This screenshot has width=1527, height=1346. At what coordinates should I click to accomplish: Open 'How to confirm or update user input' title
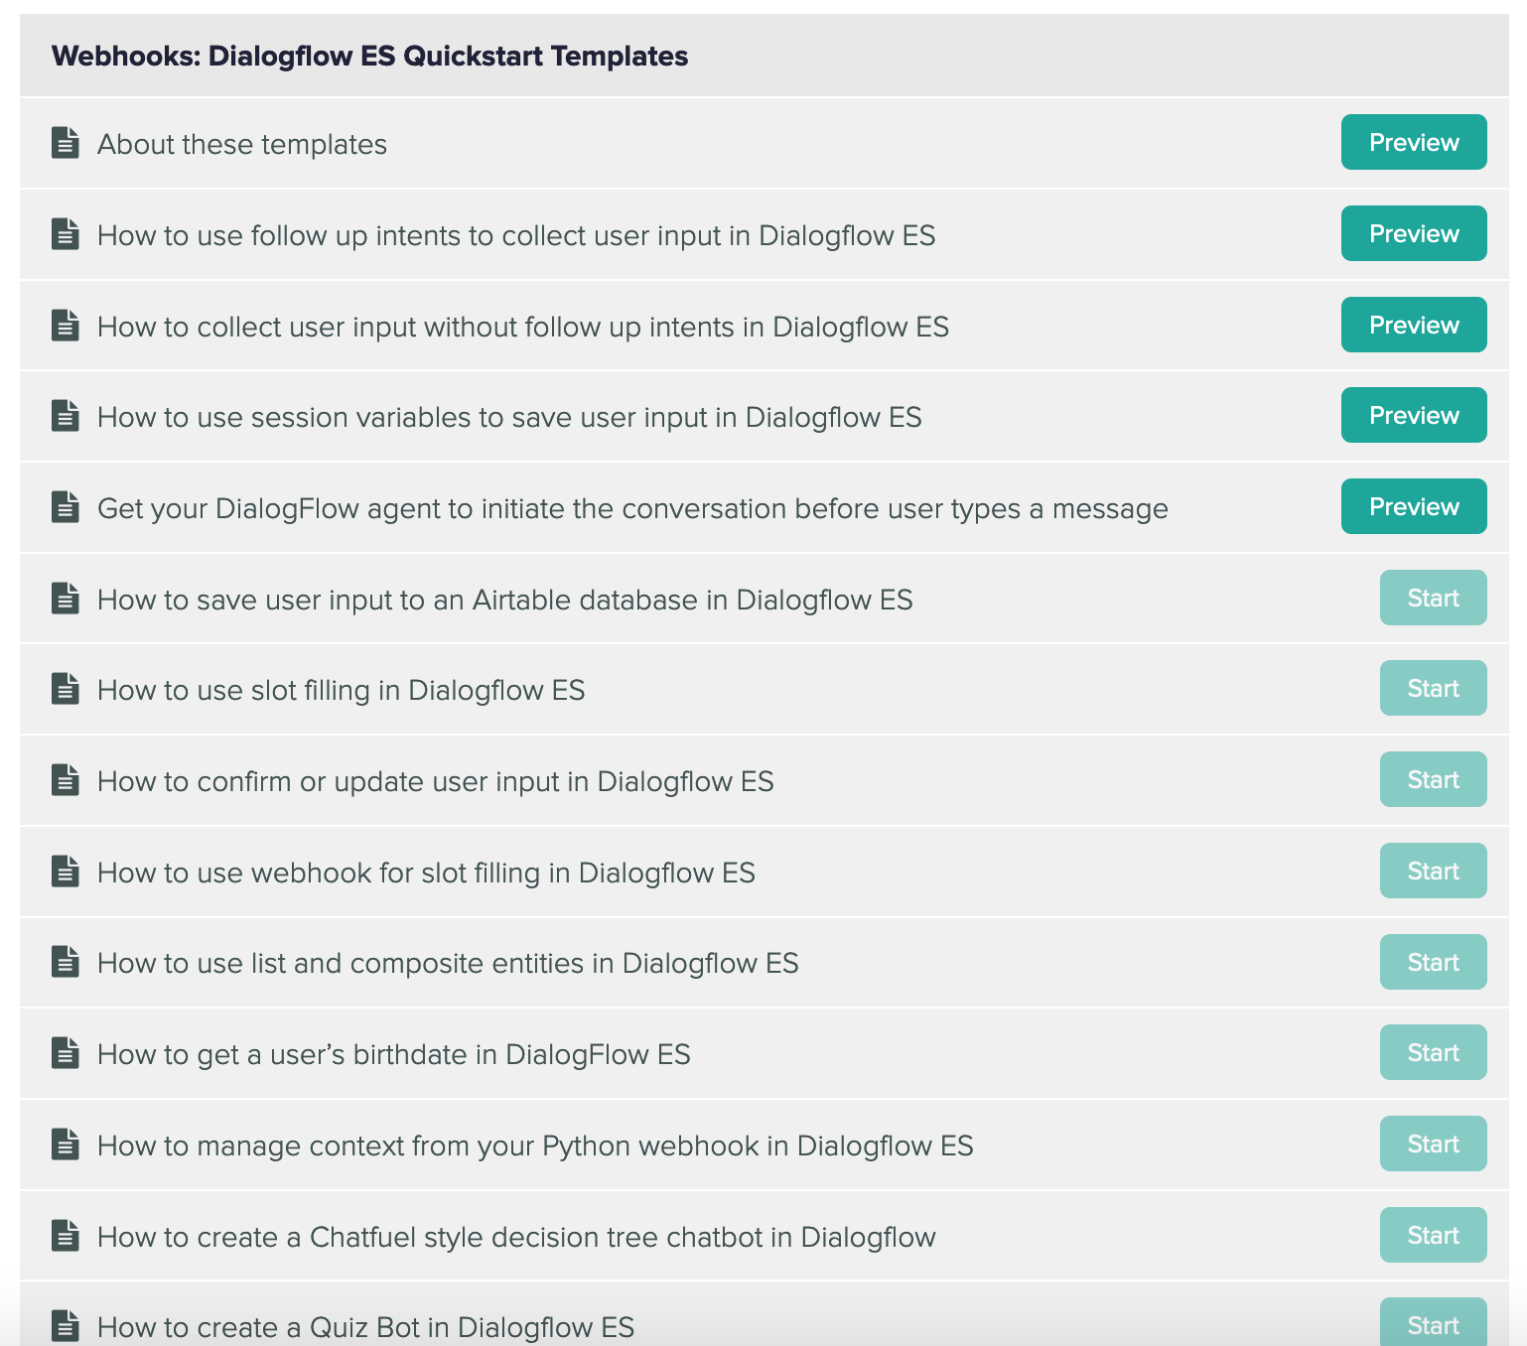tap(436, 782)
